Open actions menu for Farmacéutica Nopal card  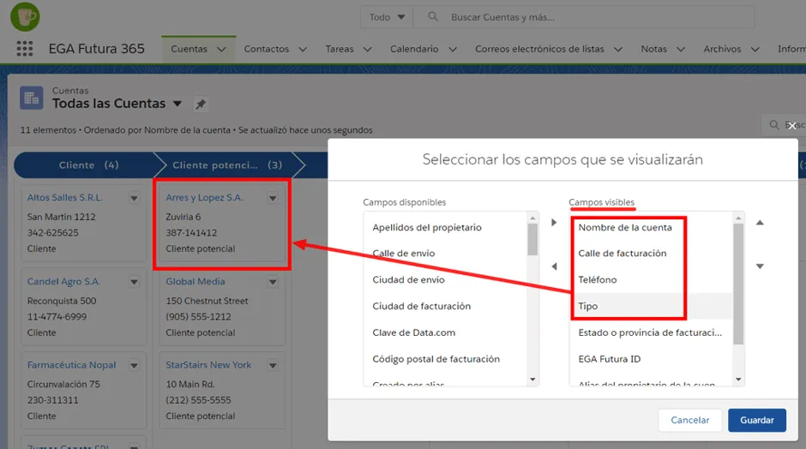point(134,365)
